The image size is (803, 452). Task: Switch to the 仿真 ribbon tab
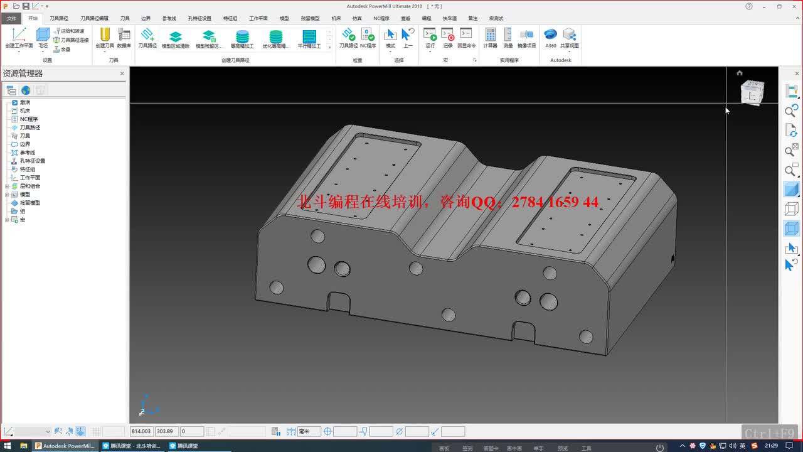pos(357,19)
